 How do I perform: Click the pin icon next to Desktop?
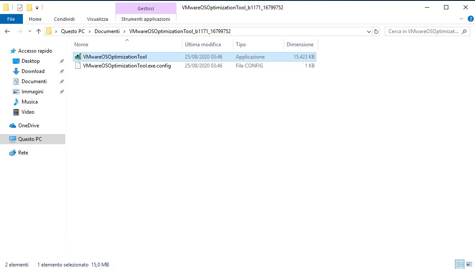point(62,61)
